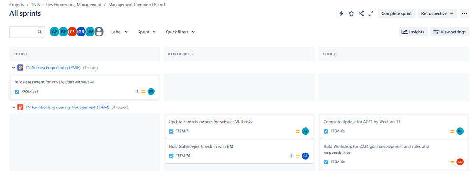Enter full screen with the expand icon
The image size is (474, 180).
click(x=371, y=14)
